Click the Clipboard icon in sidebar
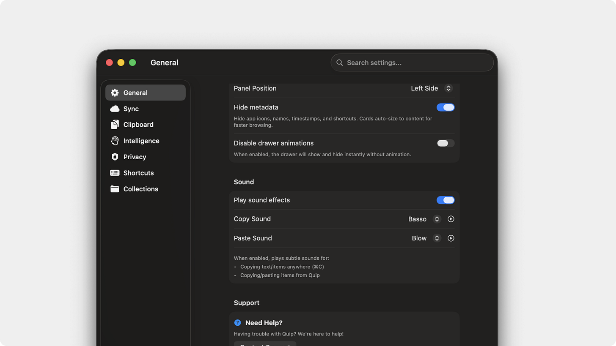The width and height of the screenshot is (616, 346). 115,125
